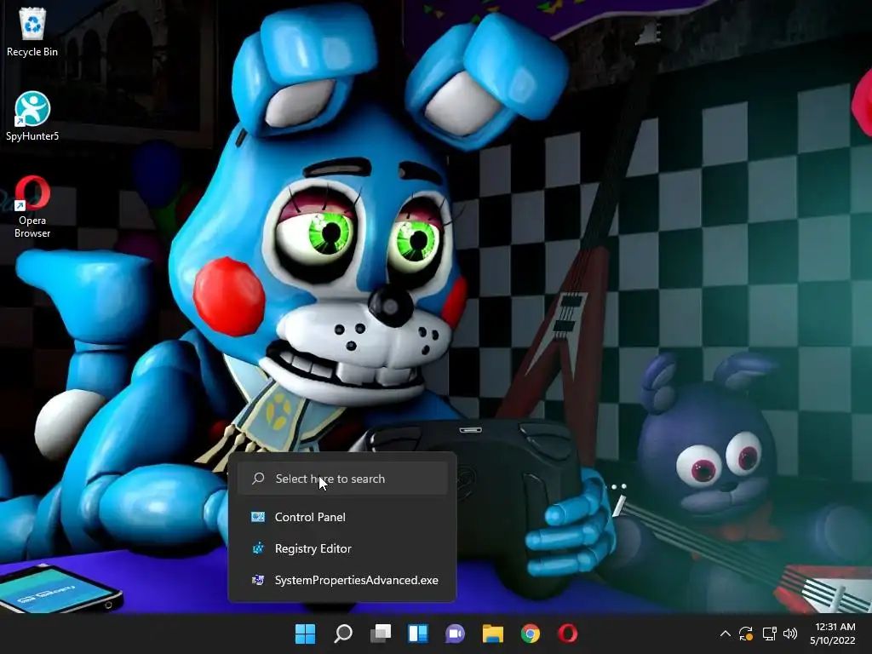Screen dimensions: 872x654
Task: Choose SystemPropertiesAdvanced.exe from the list
Action: (342, 580)
